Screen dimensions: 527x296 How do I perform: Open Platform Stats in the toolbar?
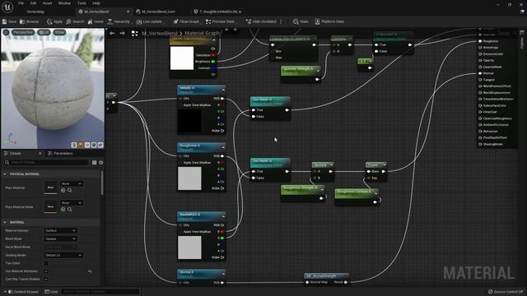pos(329,21)
